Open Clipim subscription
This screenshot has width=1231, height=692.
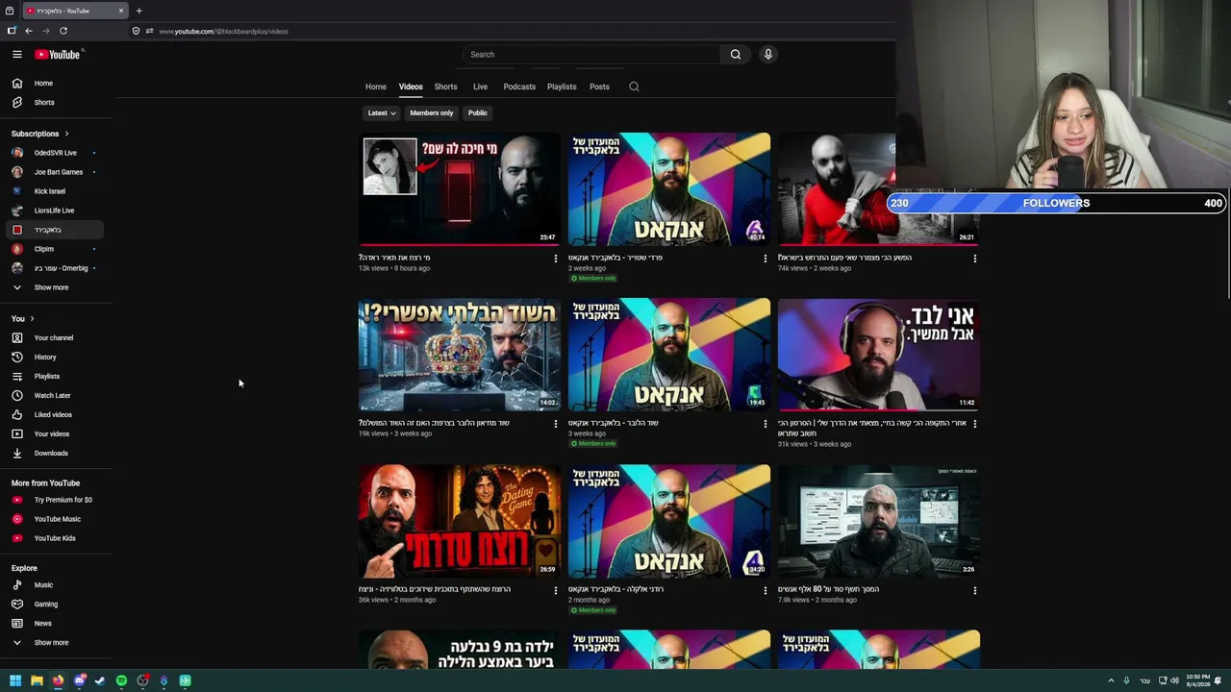(56, 249)
